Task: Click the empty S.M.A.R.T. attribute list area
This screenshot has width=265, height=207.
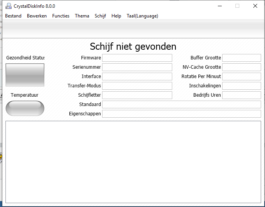Action: (133, 162)
